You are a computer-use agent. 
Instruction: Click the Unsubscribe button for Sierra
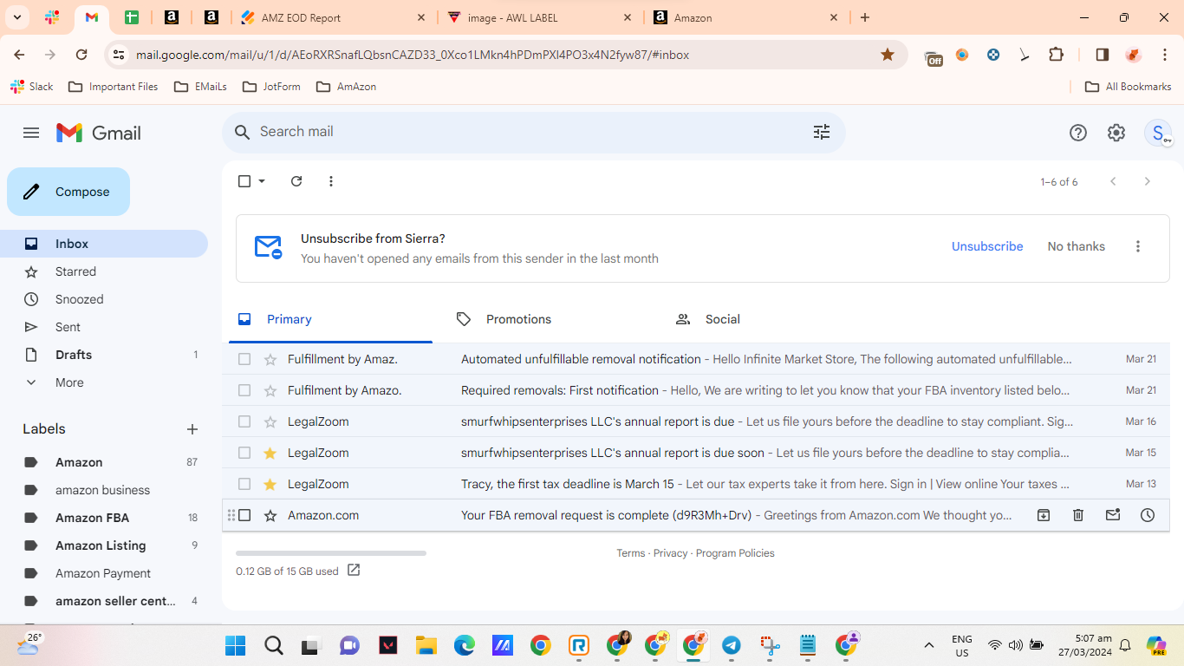pyautogui.click(x=987, y=246)
